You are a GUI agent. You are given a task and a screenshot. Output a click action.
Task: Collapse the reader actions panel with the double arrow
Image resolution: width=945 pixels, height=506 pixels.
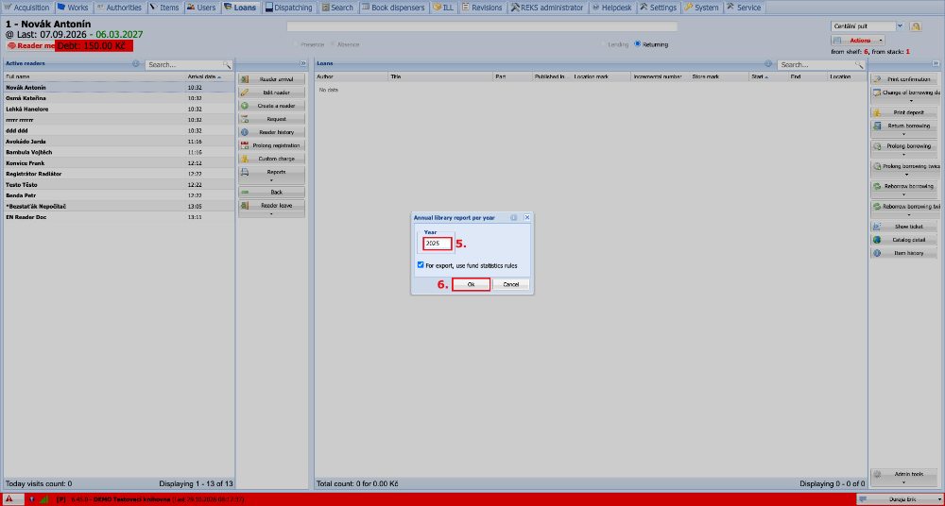[x=302, y=64]
